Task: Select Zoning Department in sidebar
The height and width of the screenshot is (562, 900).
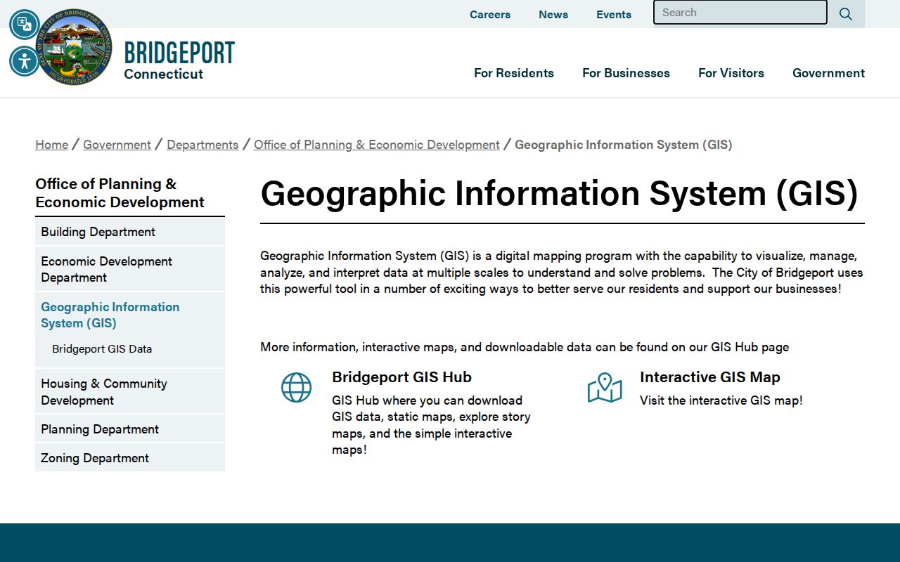Action: pos(130,458)
